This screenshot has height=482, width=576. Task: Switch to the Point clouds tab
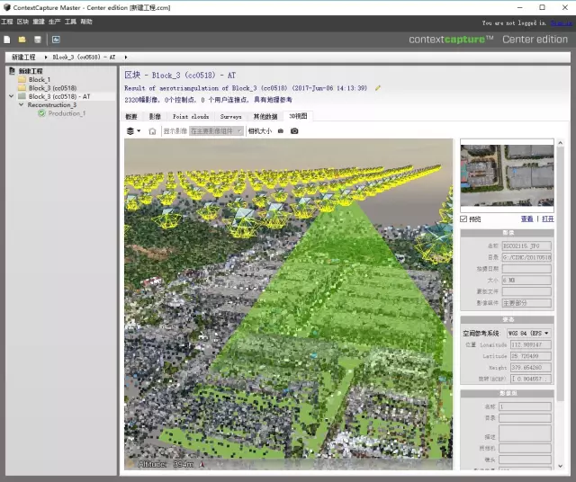tap(191, 116)
